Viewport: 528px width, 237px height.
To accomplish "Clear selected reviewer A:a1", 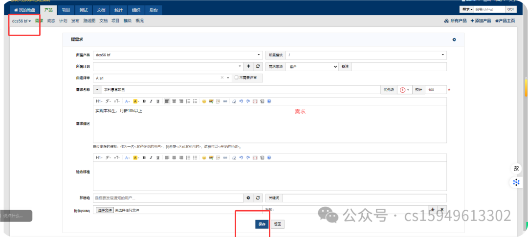I will click(222, 78).
